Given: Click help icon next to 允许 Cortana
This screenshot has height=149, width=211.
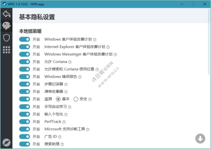Looking at the screenshot, I should [70, 62].
